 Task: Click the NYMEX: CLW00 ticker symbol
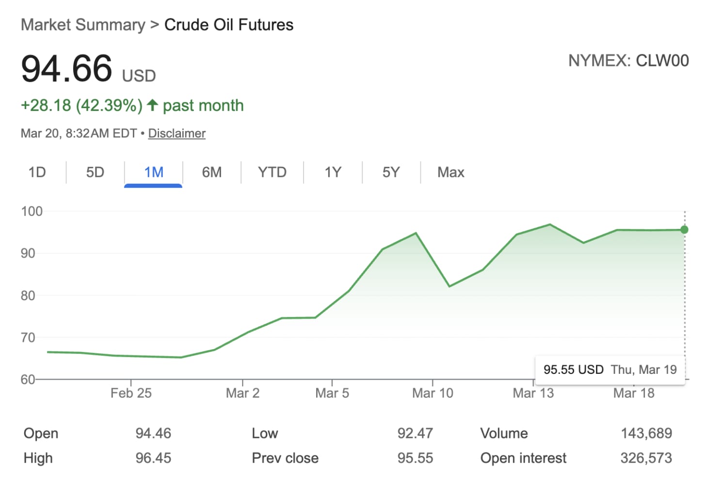pyautogui.click(x=628, y=61)
